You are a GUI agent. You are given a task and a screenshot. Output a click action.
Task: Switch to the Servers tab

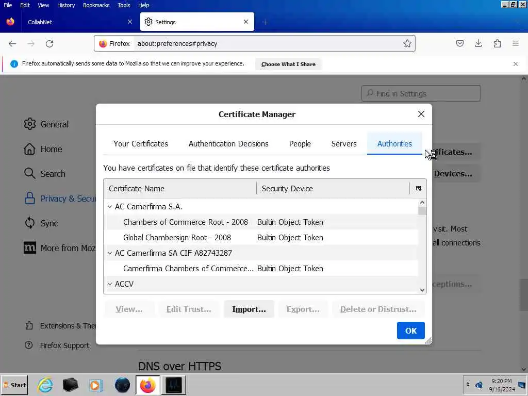(x=344, y=144)
